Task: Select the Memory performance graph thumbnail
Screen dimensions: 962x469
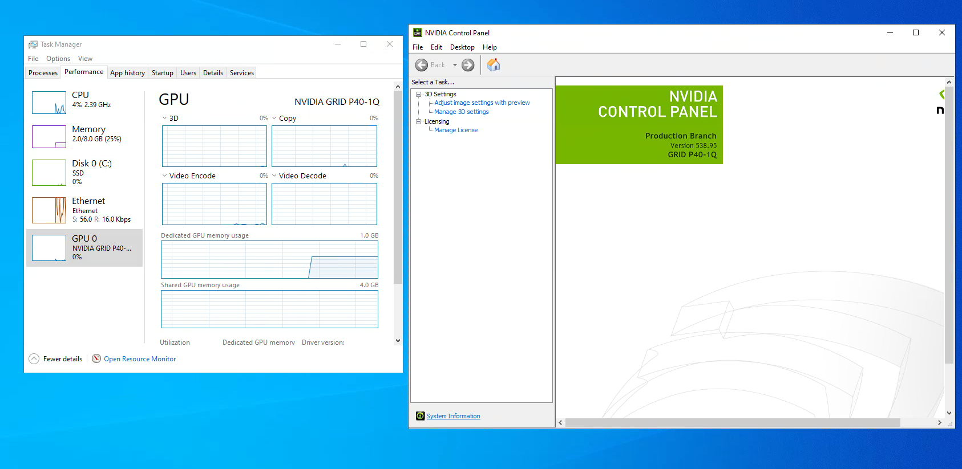Action: click(49, 137)
